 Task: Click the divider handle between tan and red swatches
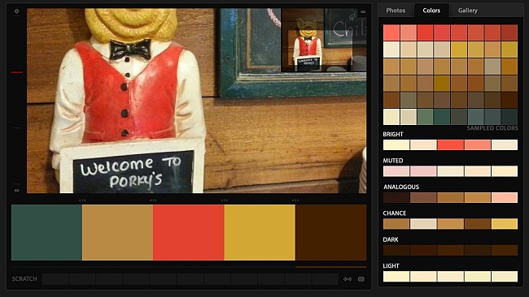tap(153, 200)
